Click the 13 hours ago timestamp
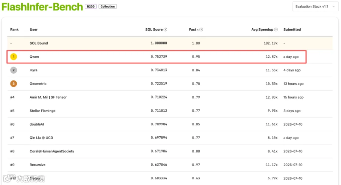 tap(293, 83)
